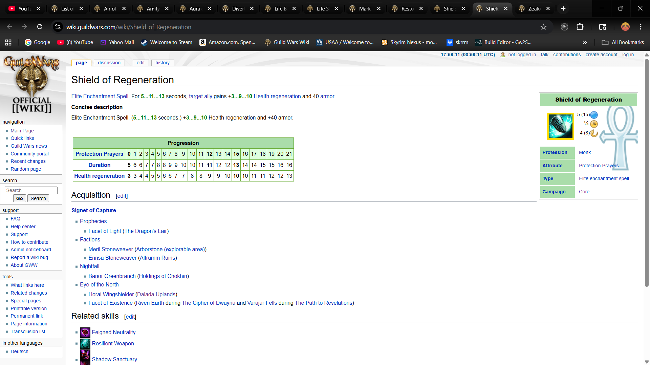Open the Yahoo Mail bookmark
Screen dimensions: 650x365
[117, 42]
